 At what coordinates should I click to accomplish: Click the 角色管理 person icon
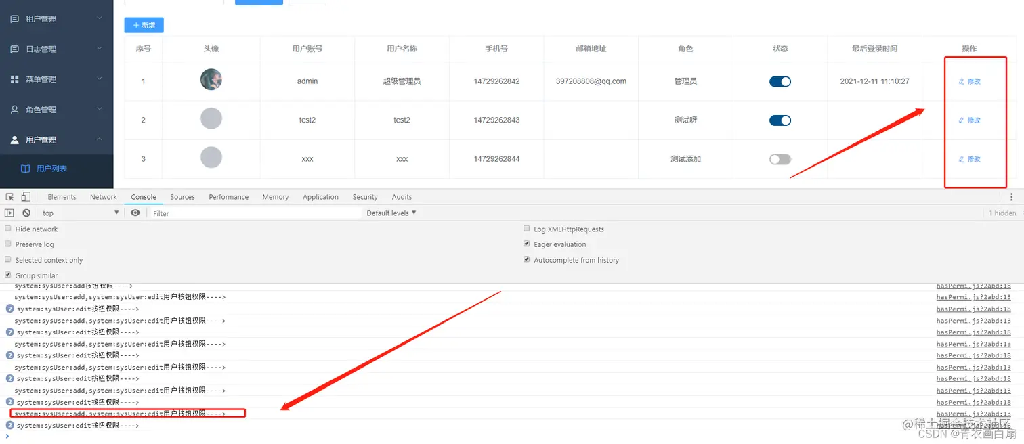[14, 110]
